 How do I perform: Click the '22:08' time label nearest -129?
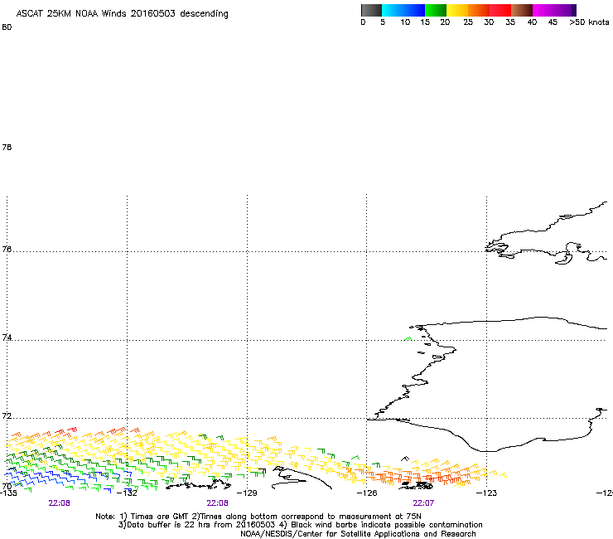(x=217, y=503)
